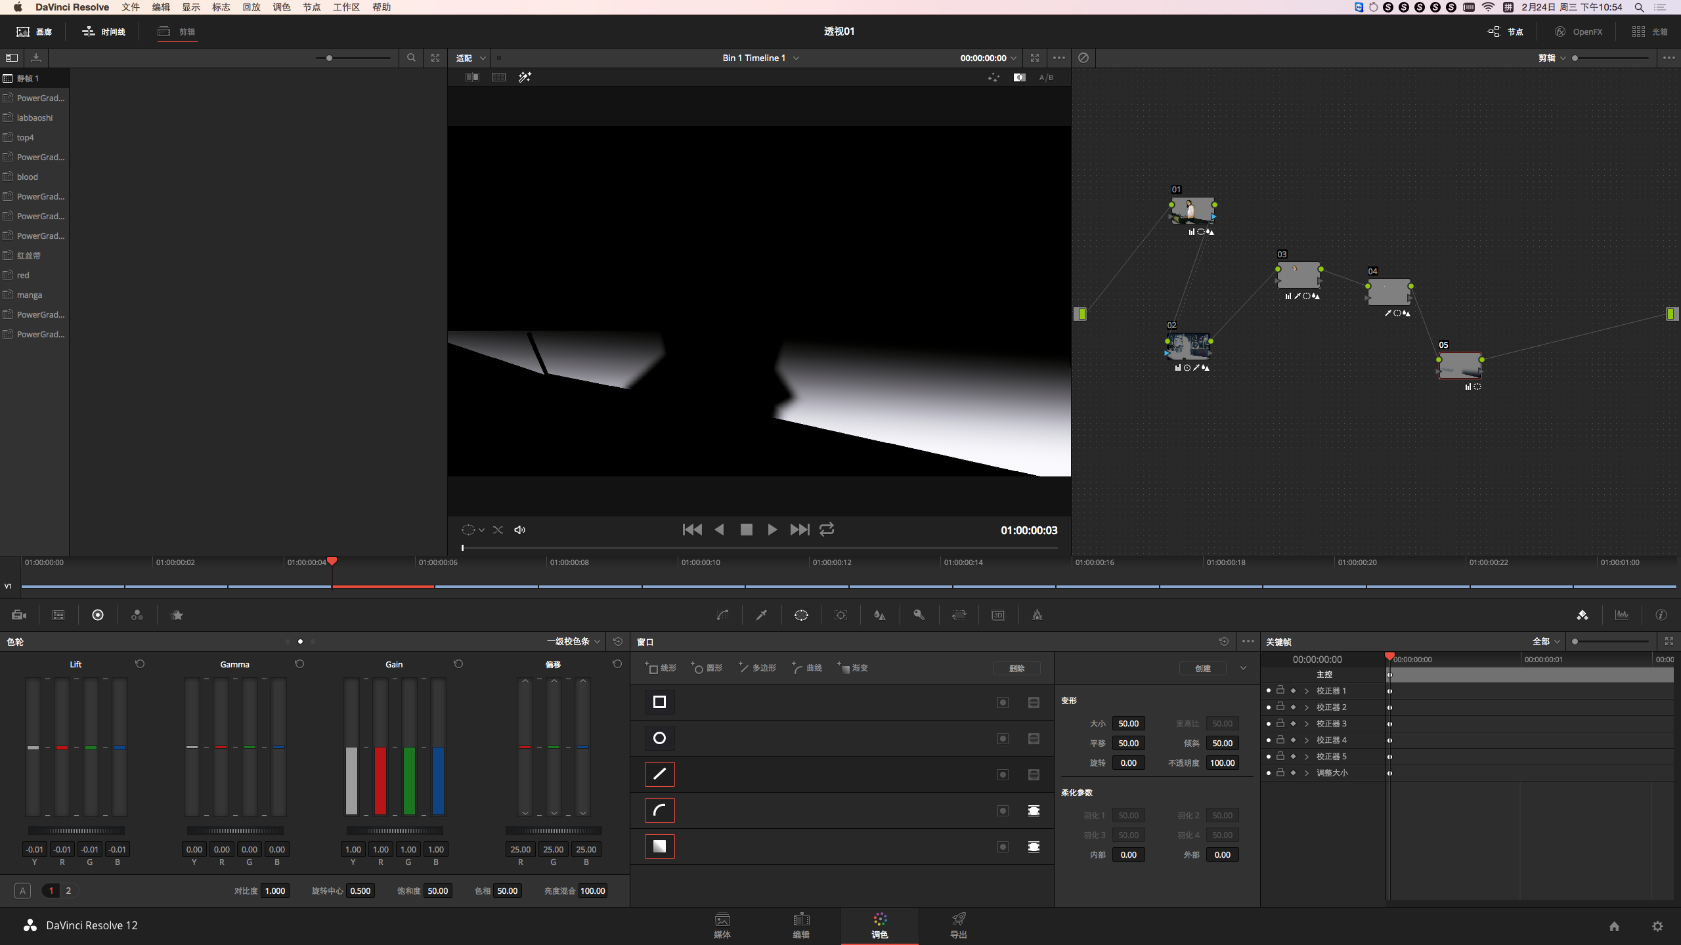1681x945 pixels.
Task: Expand the 创建 options chevron
Action: (x=1243, y=668)
